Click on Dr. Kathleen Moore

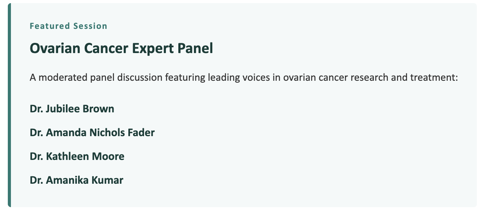click(77, 156)
